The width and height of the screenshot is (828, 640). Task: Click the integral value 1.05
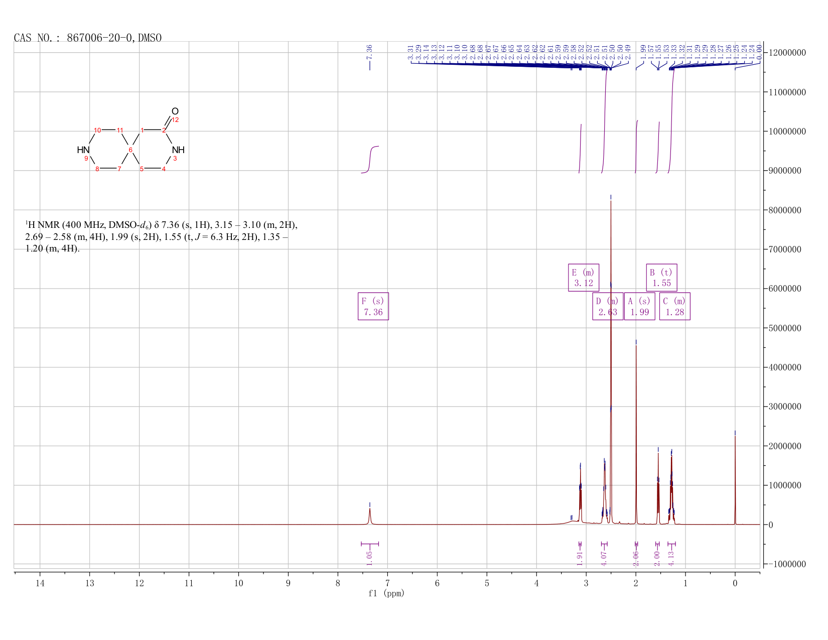click(x=369, y=558)
